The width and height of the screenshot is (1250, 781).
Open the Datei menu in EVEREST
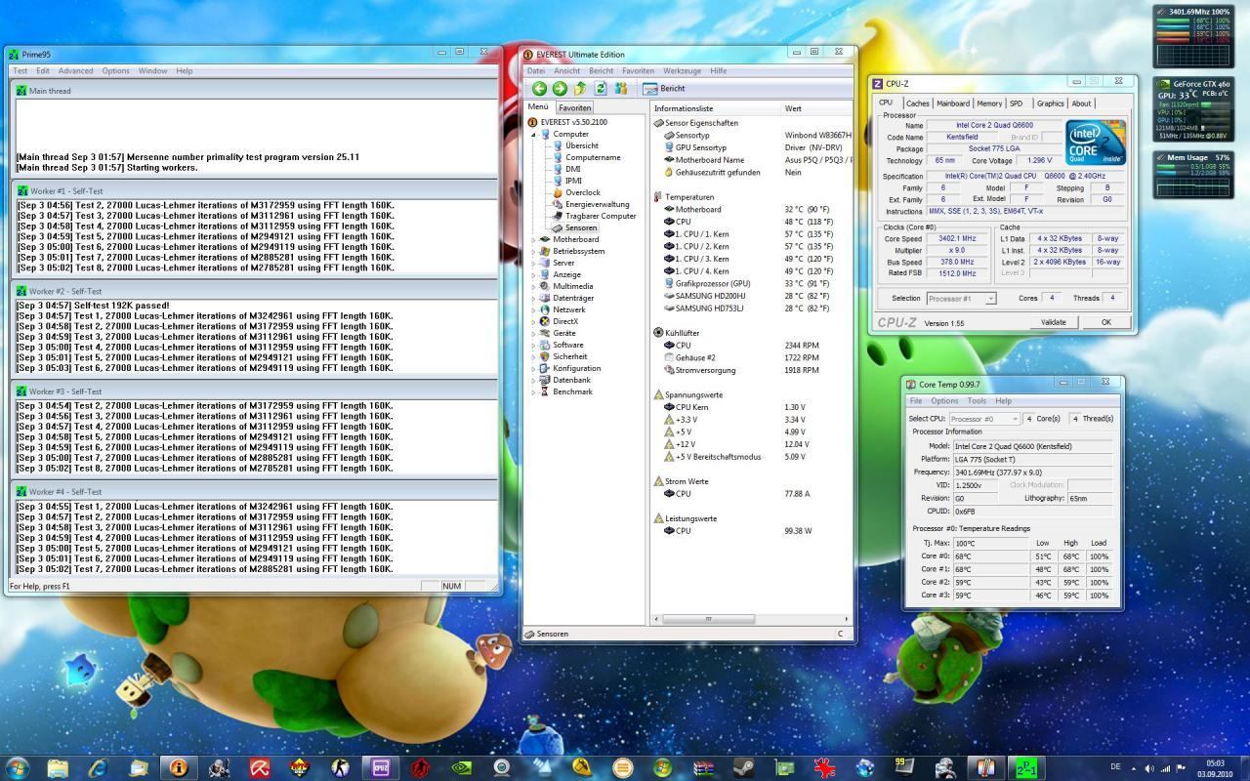[x=536, y=70]
